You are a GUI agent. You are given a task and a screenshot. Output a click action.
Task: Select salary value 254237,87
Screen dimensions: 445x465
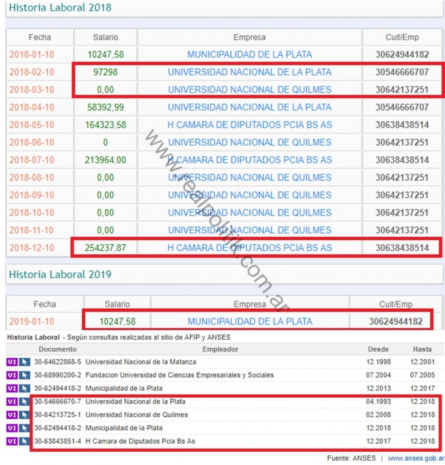(x=105, y=248)
